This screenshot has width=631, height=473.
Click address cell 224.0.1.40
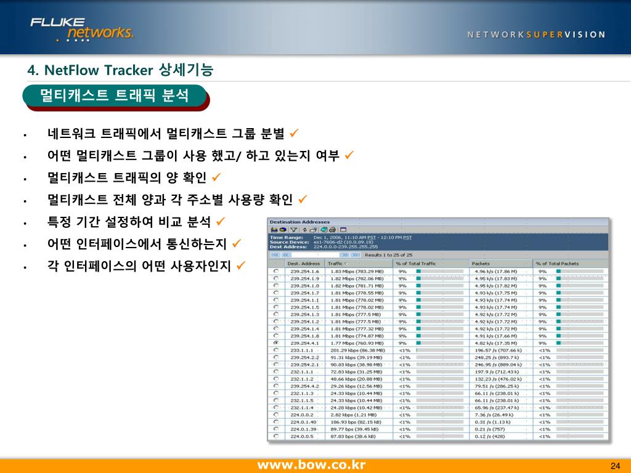pyautogui.click(x=303, y=422)
